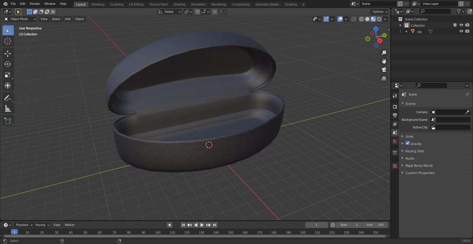Open the World properties tab

[x=395, y=142]
